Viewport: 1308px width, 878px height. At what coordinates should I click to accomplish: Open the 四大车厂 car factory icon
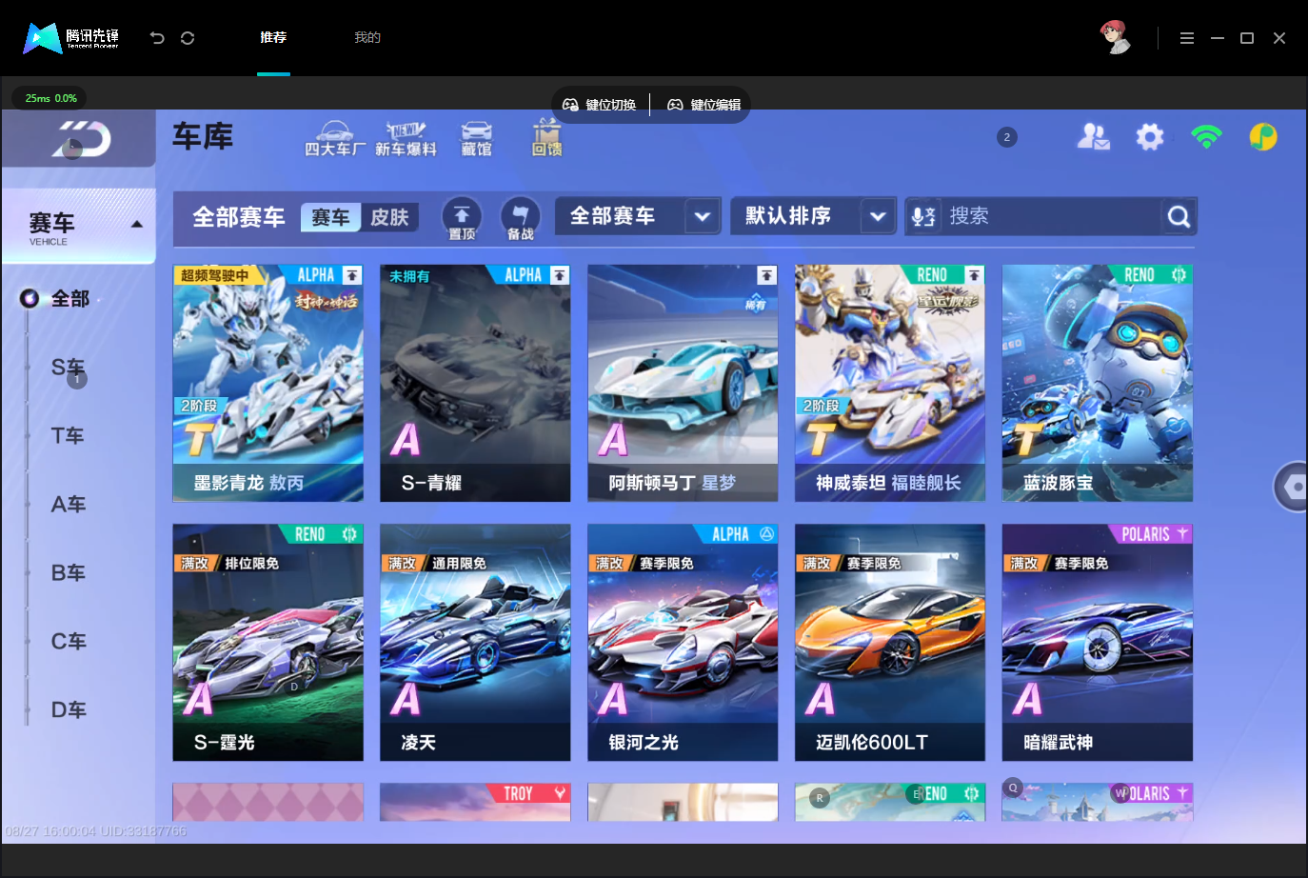334,139
